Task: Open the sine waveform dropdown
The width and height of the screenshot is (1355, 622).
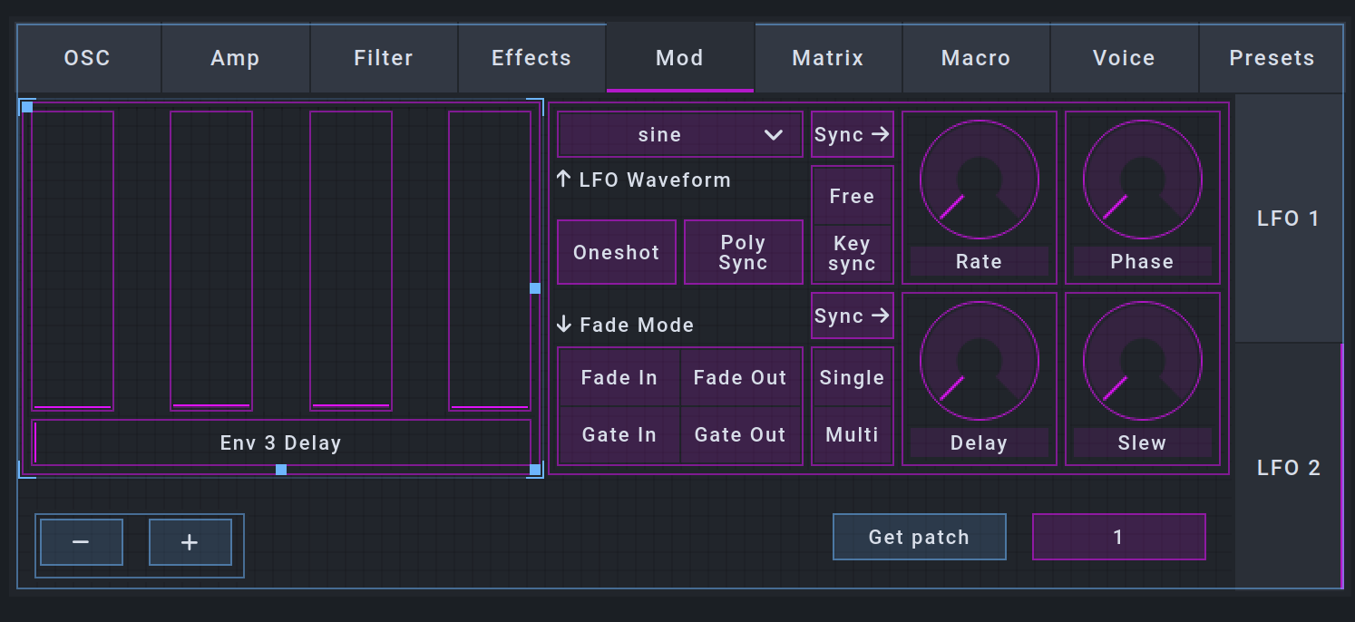Action: click(x=679, y=135)
